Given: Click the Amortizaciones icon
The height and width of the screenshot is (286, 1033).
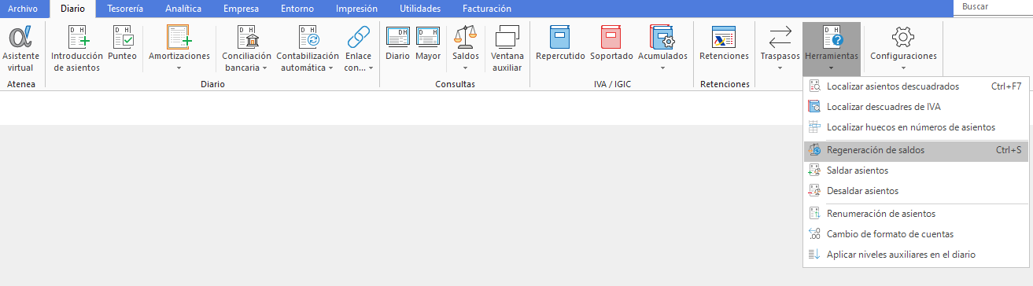Looking at the screenshot, I should 179,37.
